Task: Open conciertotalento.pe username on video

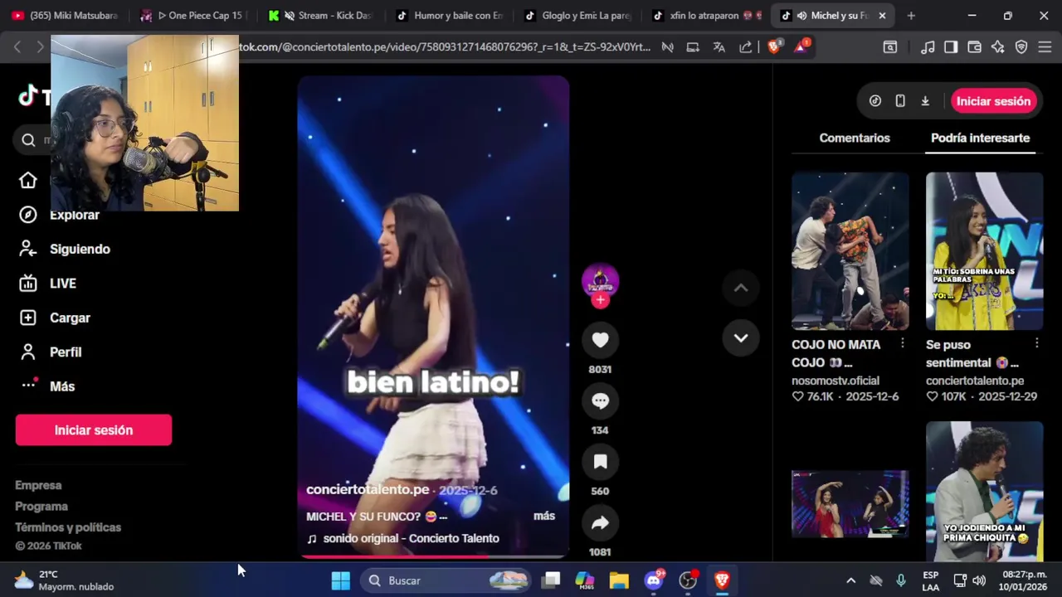Action: click(368, 489)
